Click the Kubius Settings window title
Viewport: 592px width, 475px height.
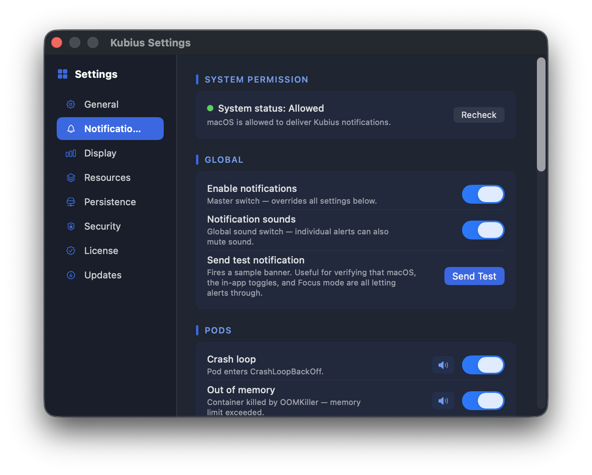coord(150,42)
